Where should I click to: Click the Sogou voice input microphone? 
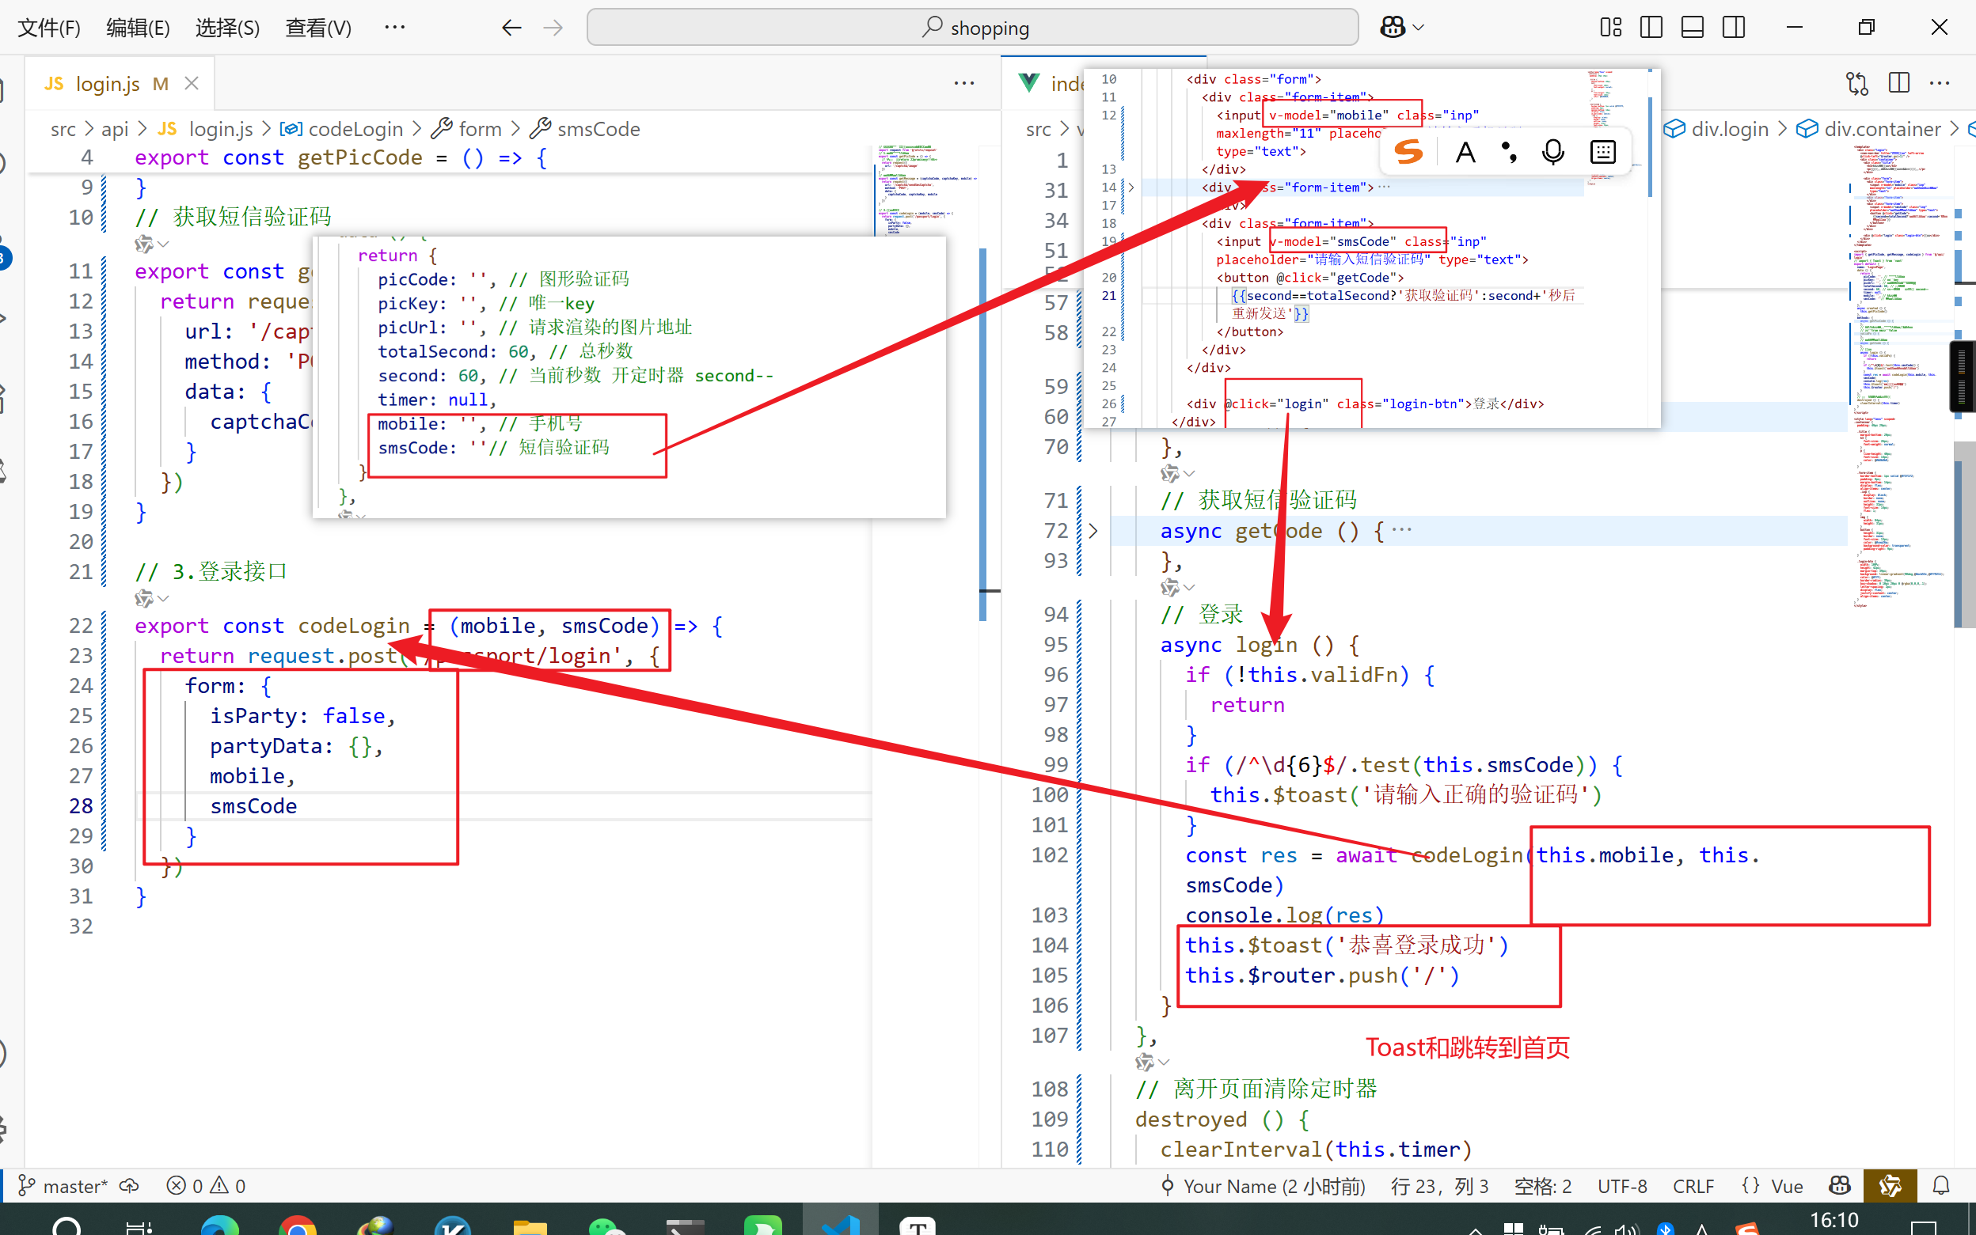1552,152
